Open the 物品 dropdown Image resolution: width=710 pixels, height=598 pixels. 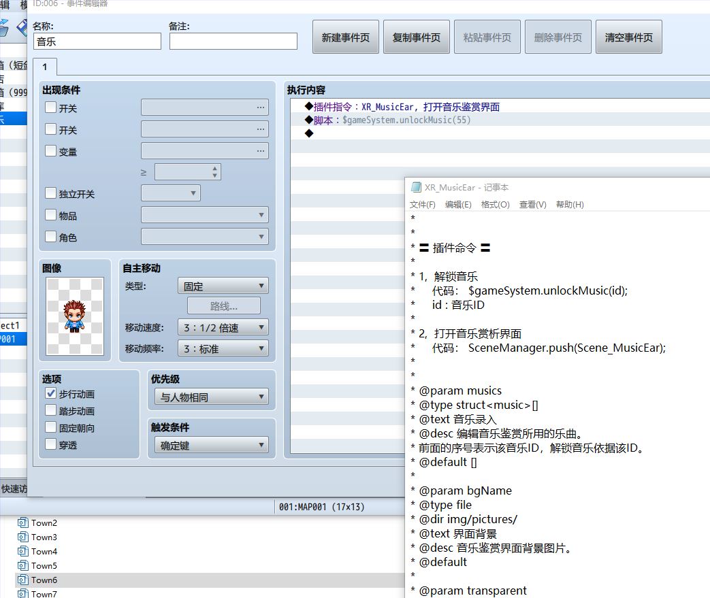pos(205,214)
